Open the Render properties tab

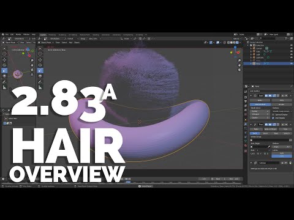click(246, 97)
